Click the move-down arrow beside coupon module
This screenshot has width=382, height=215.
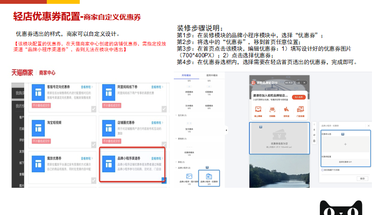pyautogui.click(x=314, y=129)
